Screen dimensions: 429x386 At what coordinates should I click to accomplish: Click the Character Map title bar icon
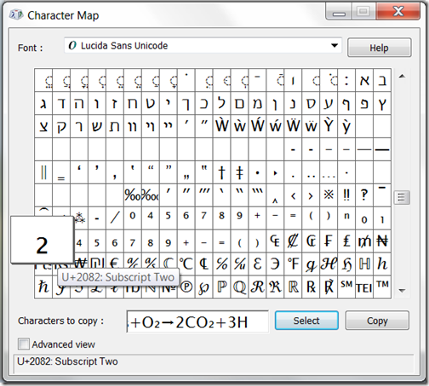pos(16,14)
